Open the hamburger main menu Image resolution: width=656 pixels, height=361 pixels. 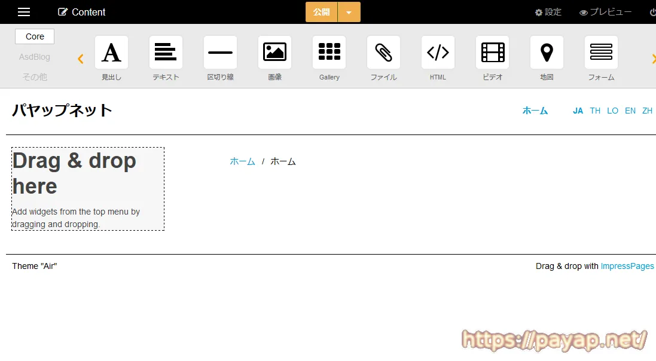(x=24, y=12)
